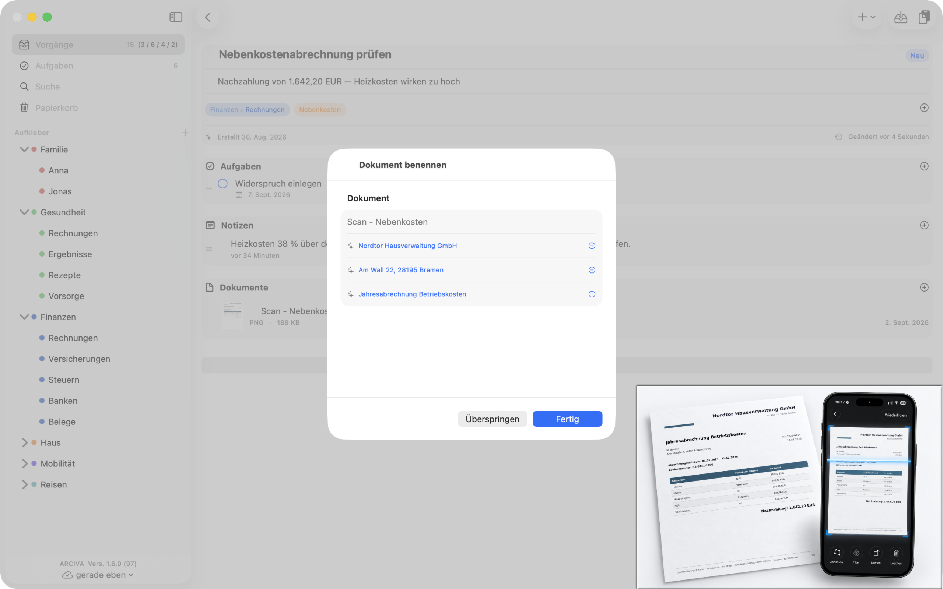
Task: Click the copy documents toolbar icon
Action: tap(924, 17)
